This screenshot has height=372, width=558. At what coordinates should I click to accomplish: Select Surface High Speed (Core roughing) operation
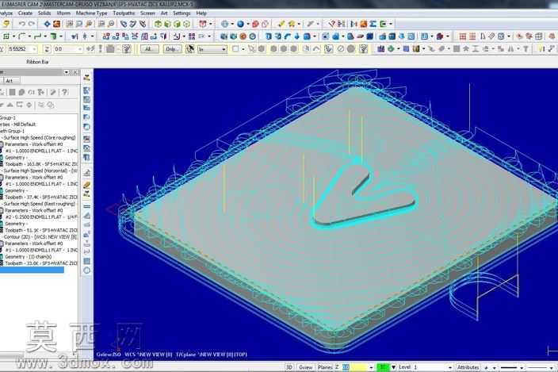[40, 137]
